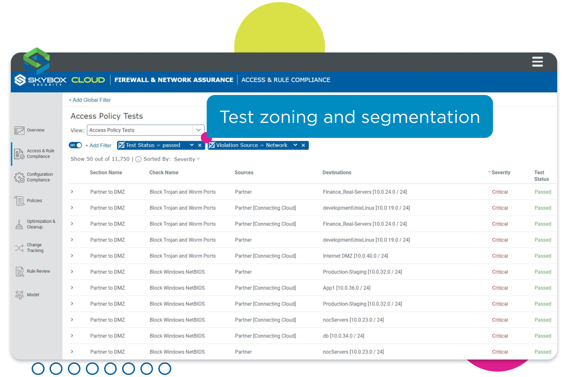568x377 pixels.
Task: Remove the Violation Source Network filter
Action: pos(303,145)
